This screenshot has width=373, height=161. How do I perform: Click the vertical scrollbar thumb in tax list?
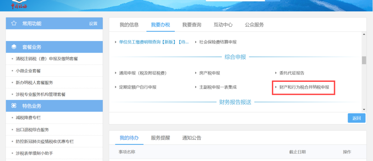pyautogui.click(x=364, y=60)
